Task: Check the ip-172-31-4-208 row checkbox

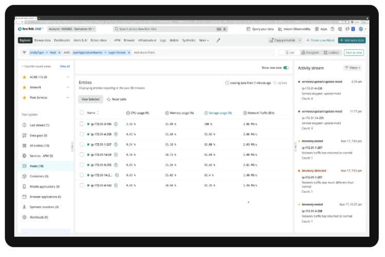Action: pos(82,134)
